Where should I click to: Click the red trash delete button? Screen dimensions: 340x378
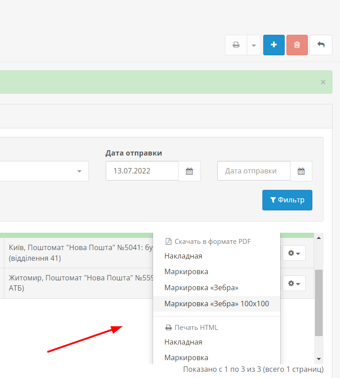pyautogui.click(x=297, y=45)
